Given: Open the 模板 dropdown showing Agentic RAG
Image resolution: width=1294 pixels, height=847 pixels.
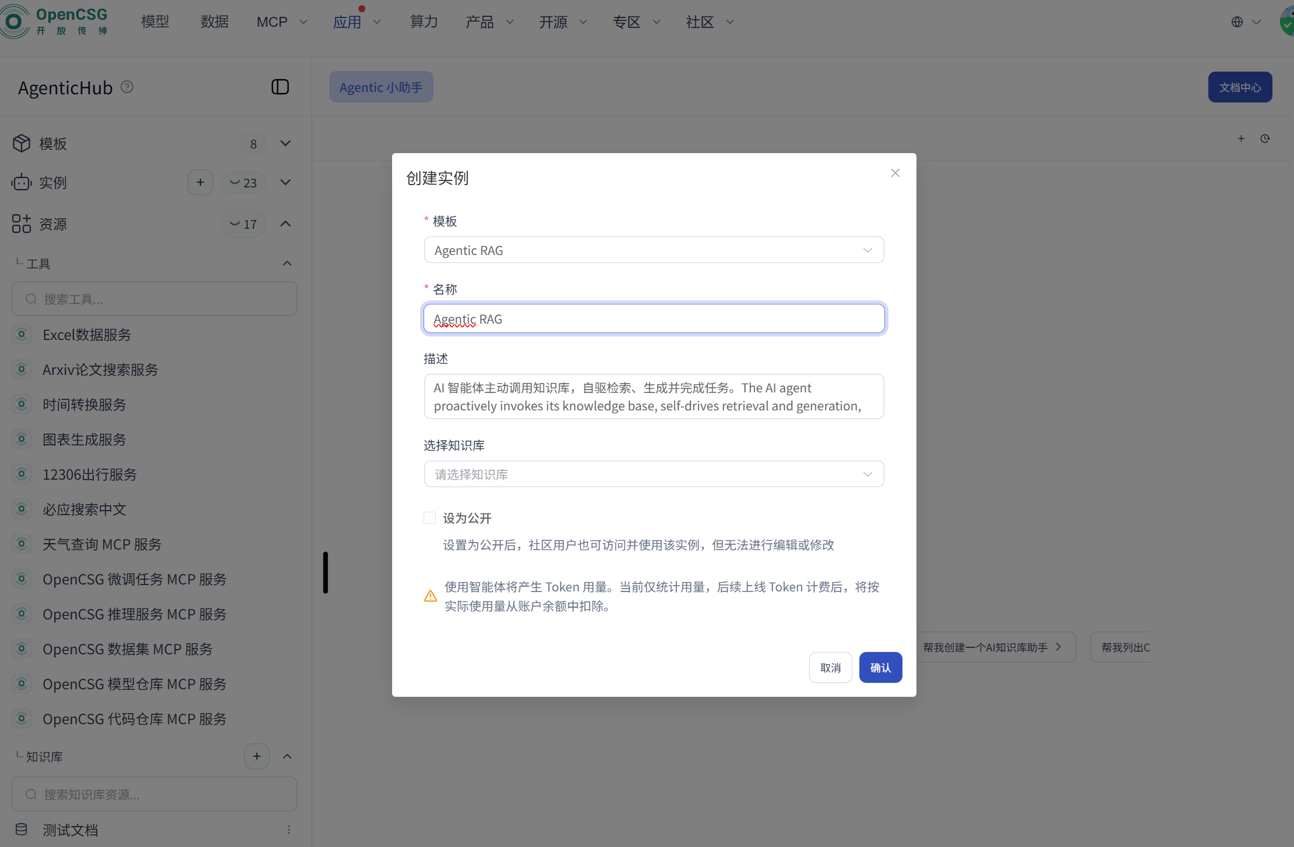Looking at the screenshot, I should 654,250.
